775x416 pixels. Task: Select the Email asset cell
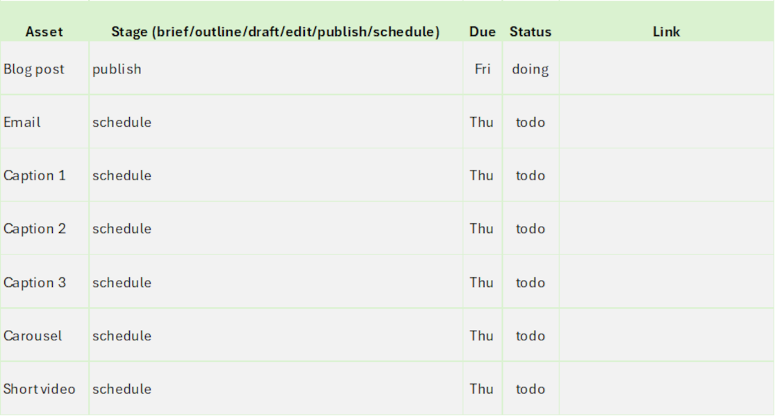[44, 121]
